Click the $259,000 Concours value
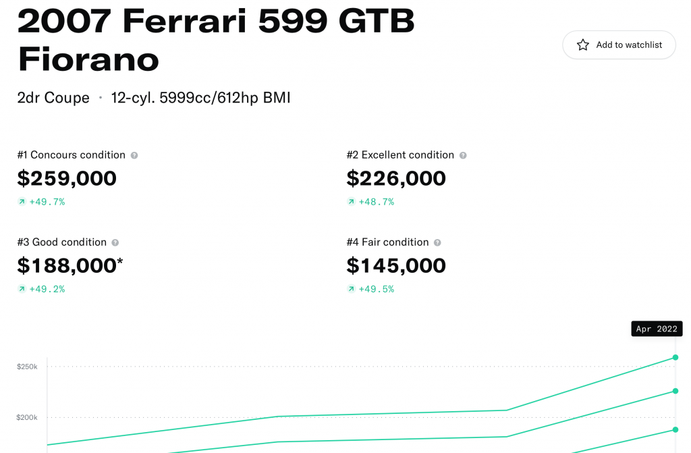Screen dimensions: 691x453 67,178
